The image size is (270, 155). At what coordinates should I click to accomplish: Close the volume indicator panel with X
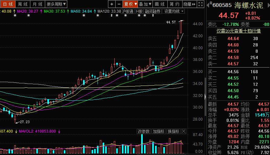coord(184,131)
